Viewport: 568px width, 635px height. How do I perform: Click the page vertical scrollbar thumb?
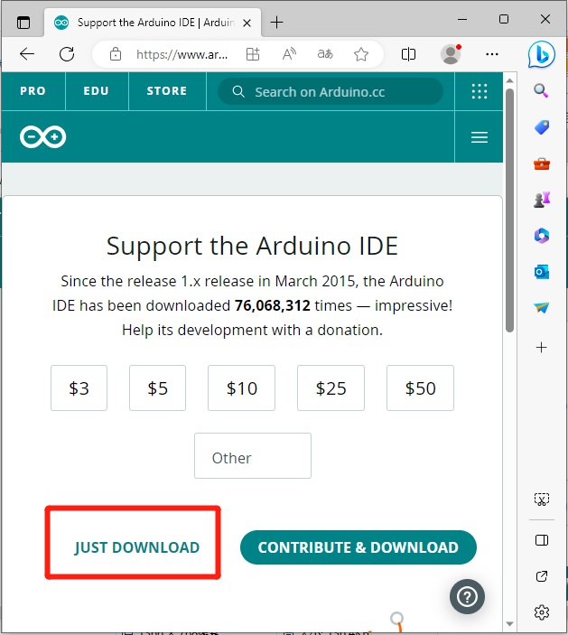coord(509,210)
